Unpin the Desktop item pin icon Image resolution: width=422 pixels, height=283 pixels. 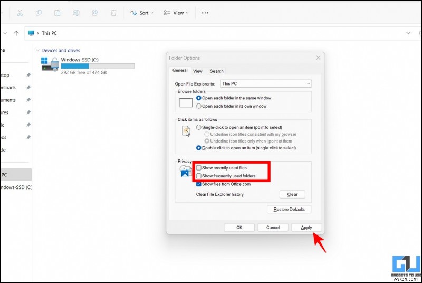[28, 75]
